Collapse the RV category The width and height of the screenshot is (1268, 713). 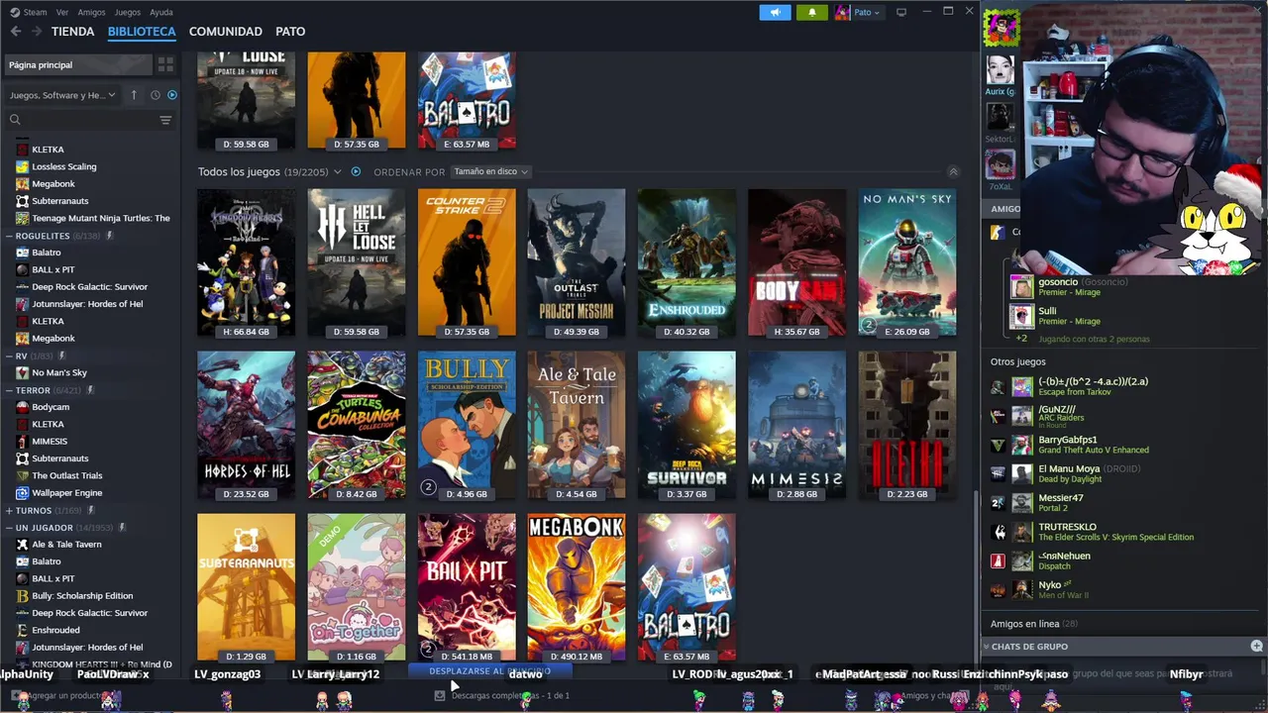[x=9, y=356]
